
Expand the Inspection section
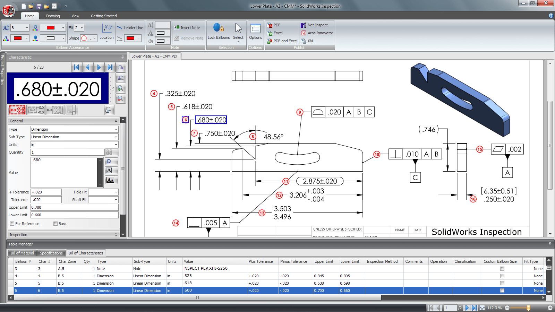(116, 235)
